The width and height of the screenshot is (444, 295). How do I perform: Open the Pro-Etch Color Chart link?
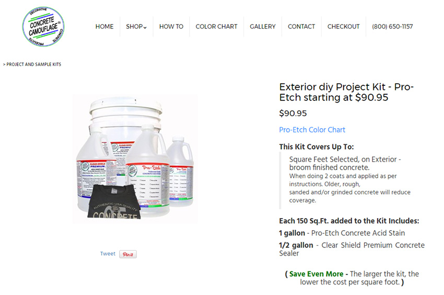click(x=312, y=130)
